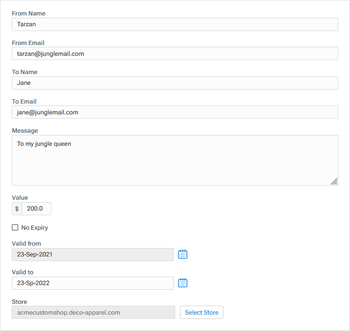This screenshot has height=331, width=350.
Task: Edit the Valid to date field
Action: (x=93, y=283)
